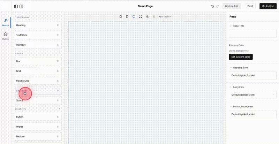This screenshot has width=279, height=144.
Task: Click drag handle icon on Grid
Action: pyautogui.click(x=58, y=71)
